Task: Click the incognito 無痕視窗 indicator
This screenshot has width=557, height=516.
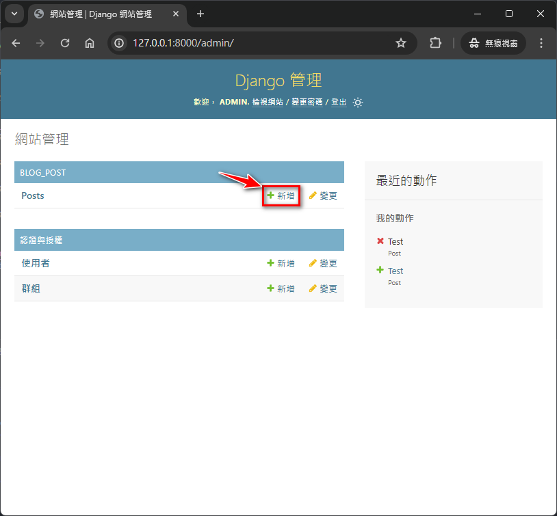Action: [493, 43]
